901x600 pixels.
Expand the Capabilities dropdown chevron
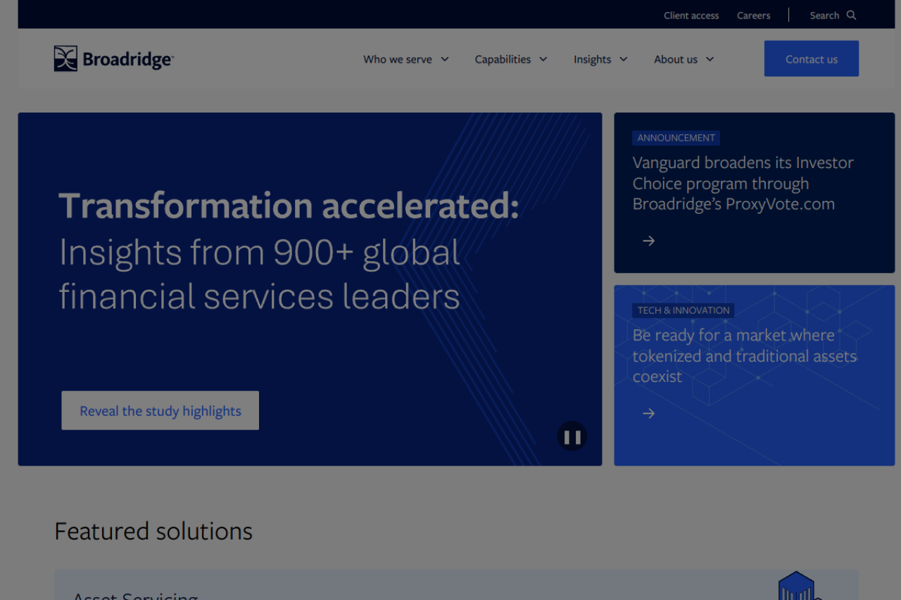(x=543, y=59)
